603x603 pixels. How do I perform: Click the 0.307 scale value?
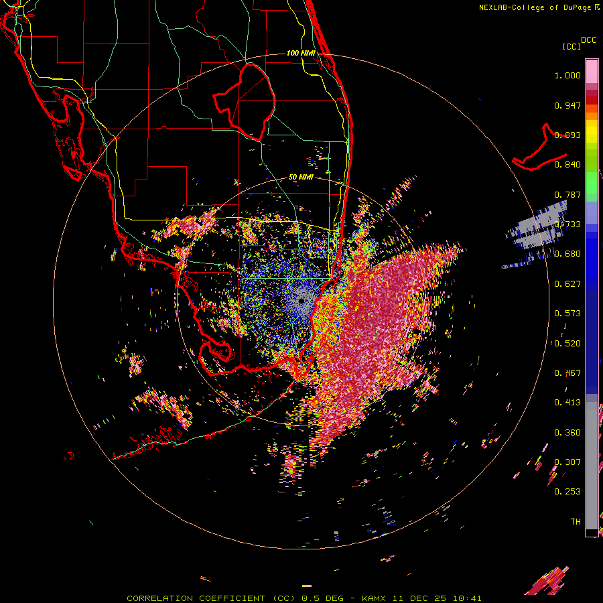(x=567, y=462)
